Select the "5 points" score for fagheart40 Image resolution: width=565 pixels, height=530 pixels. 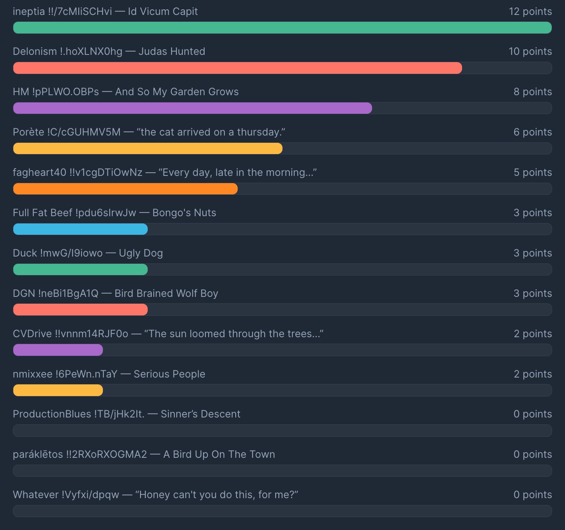pos(533,173)
